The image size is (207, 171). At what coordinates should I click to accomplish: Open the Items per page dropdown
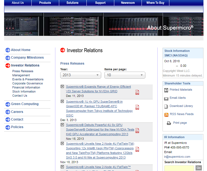click(125, 75)
